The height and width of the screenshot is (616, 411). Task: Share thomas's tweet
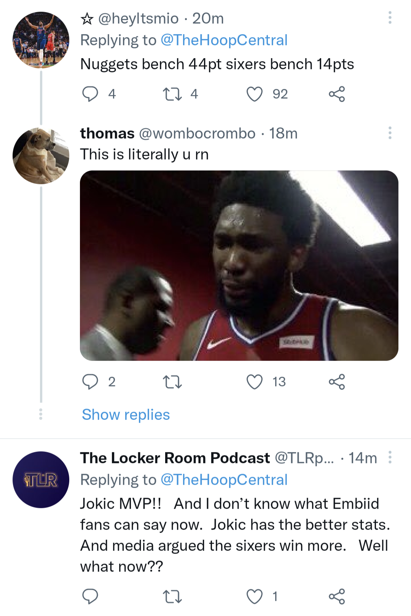click(337, 381)
